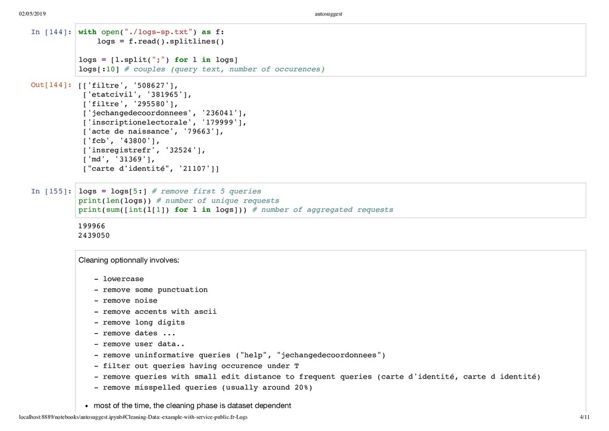Click the 'print(len(logs))' line

coord(178,201)
